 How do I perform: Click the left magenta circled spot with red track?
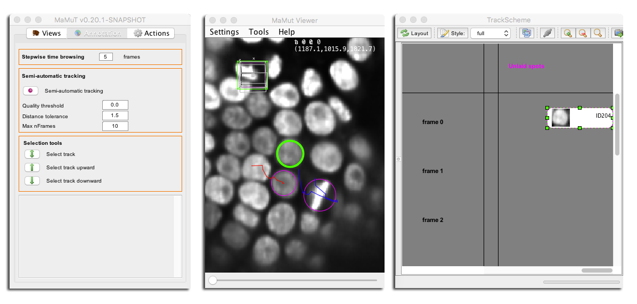click(x=284, y=183)
